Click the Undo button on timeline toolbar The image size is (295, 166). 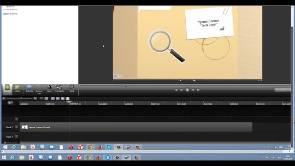41,98
